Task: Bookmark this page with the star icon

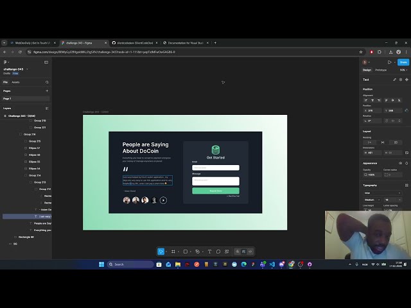Action: click(361, 52)
